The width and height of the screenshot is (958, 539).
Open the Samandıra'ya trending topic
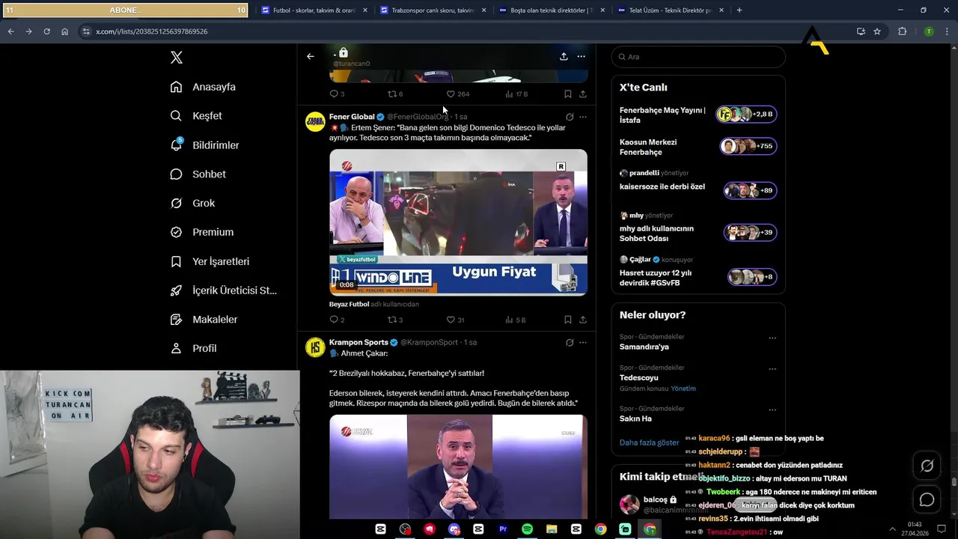(644, 347)
